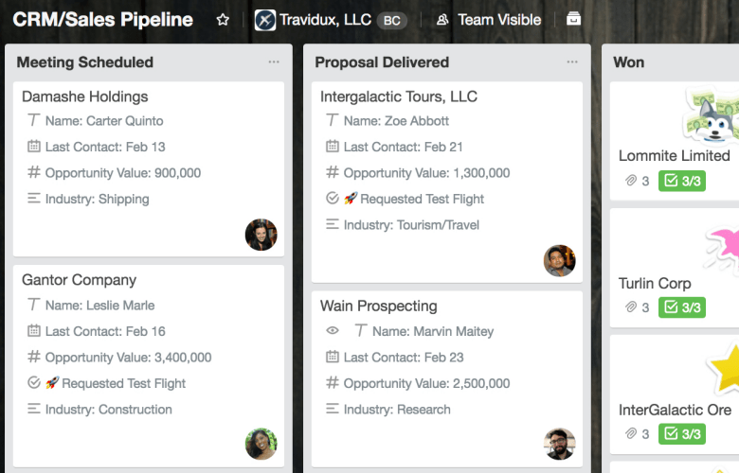Image resolution: width=739 pixels, height=473 pixels.
Task: Click the Team Visible visibility icon
Action: pyautogui.click(x=442, y=20)
